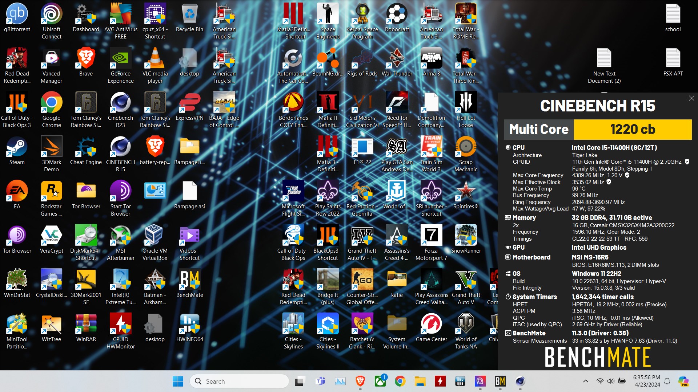
Task: Open WinRAR desktop icon
Action: 86,328
